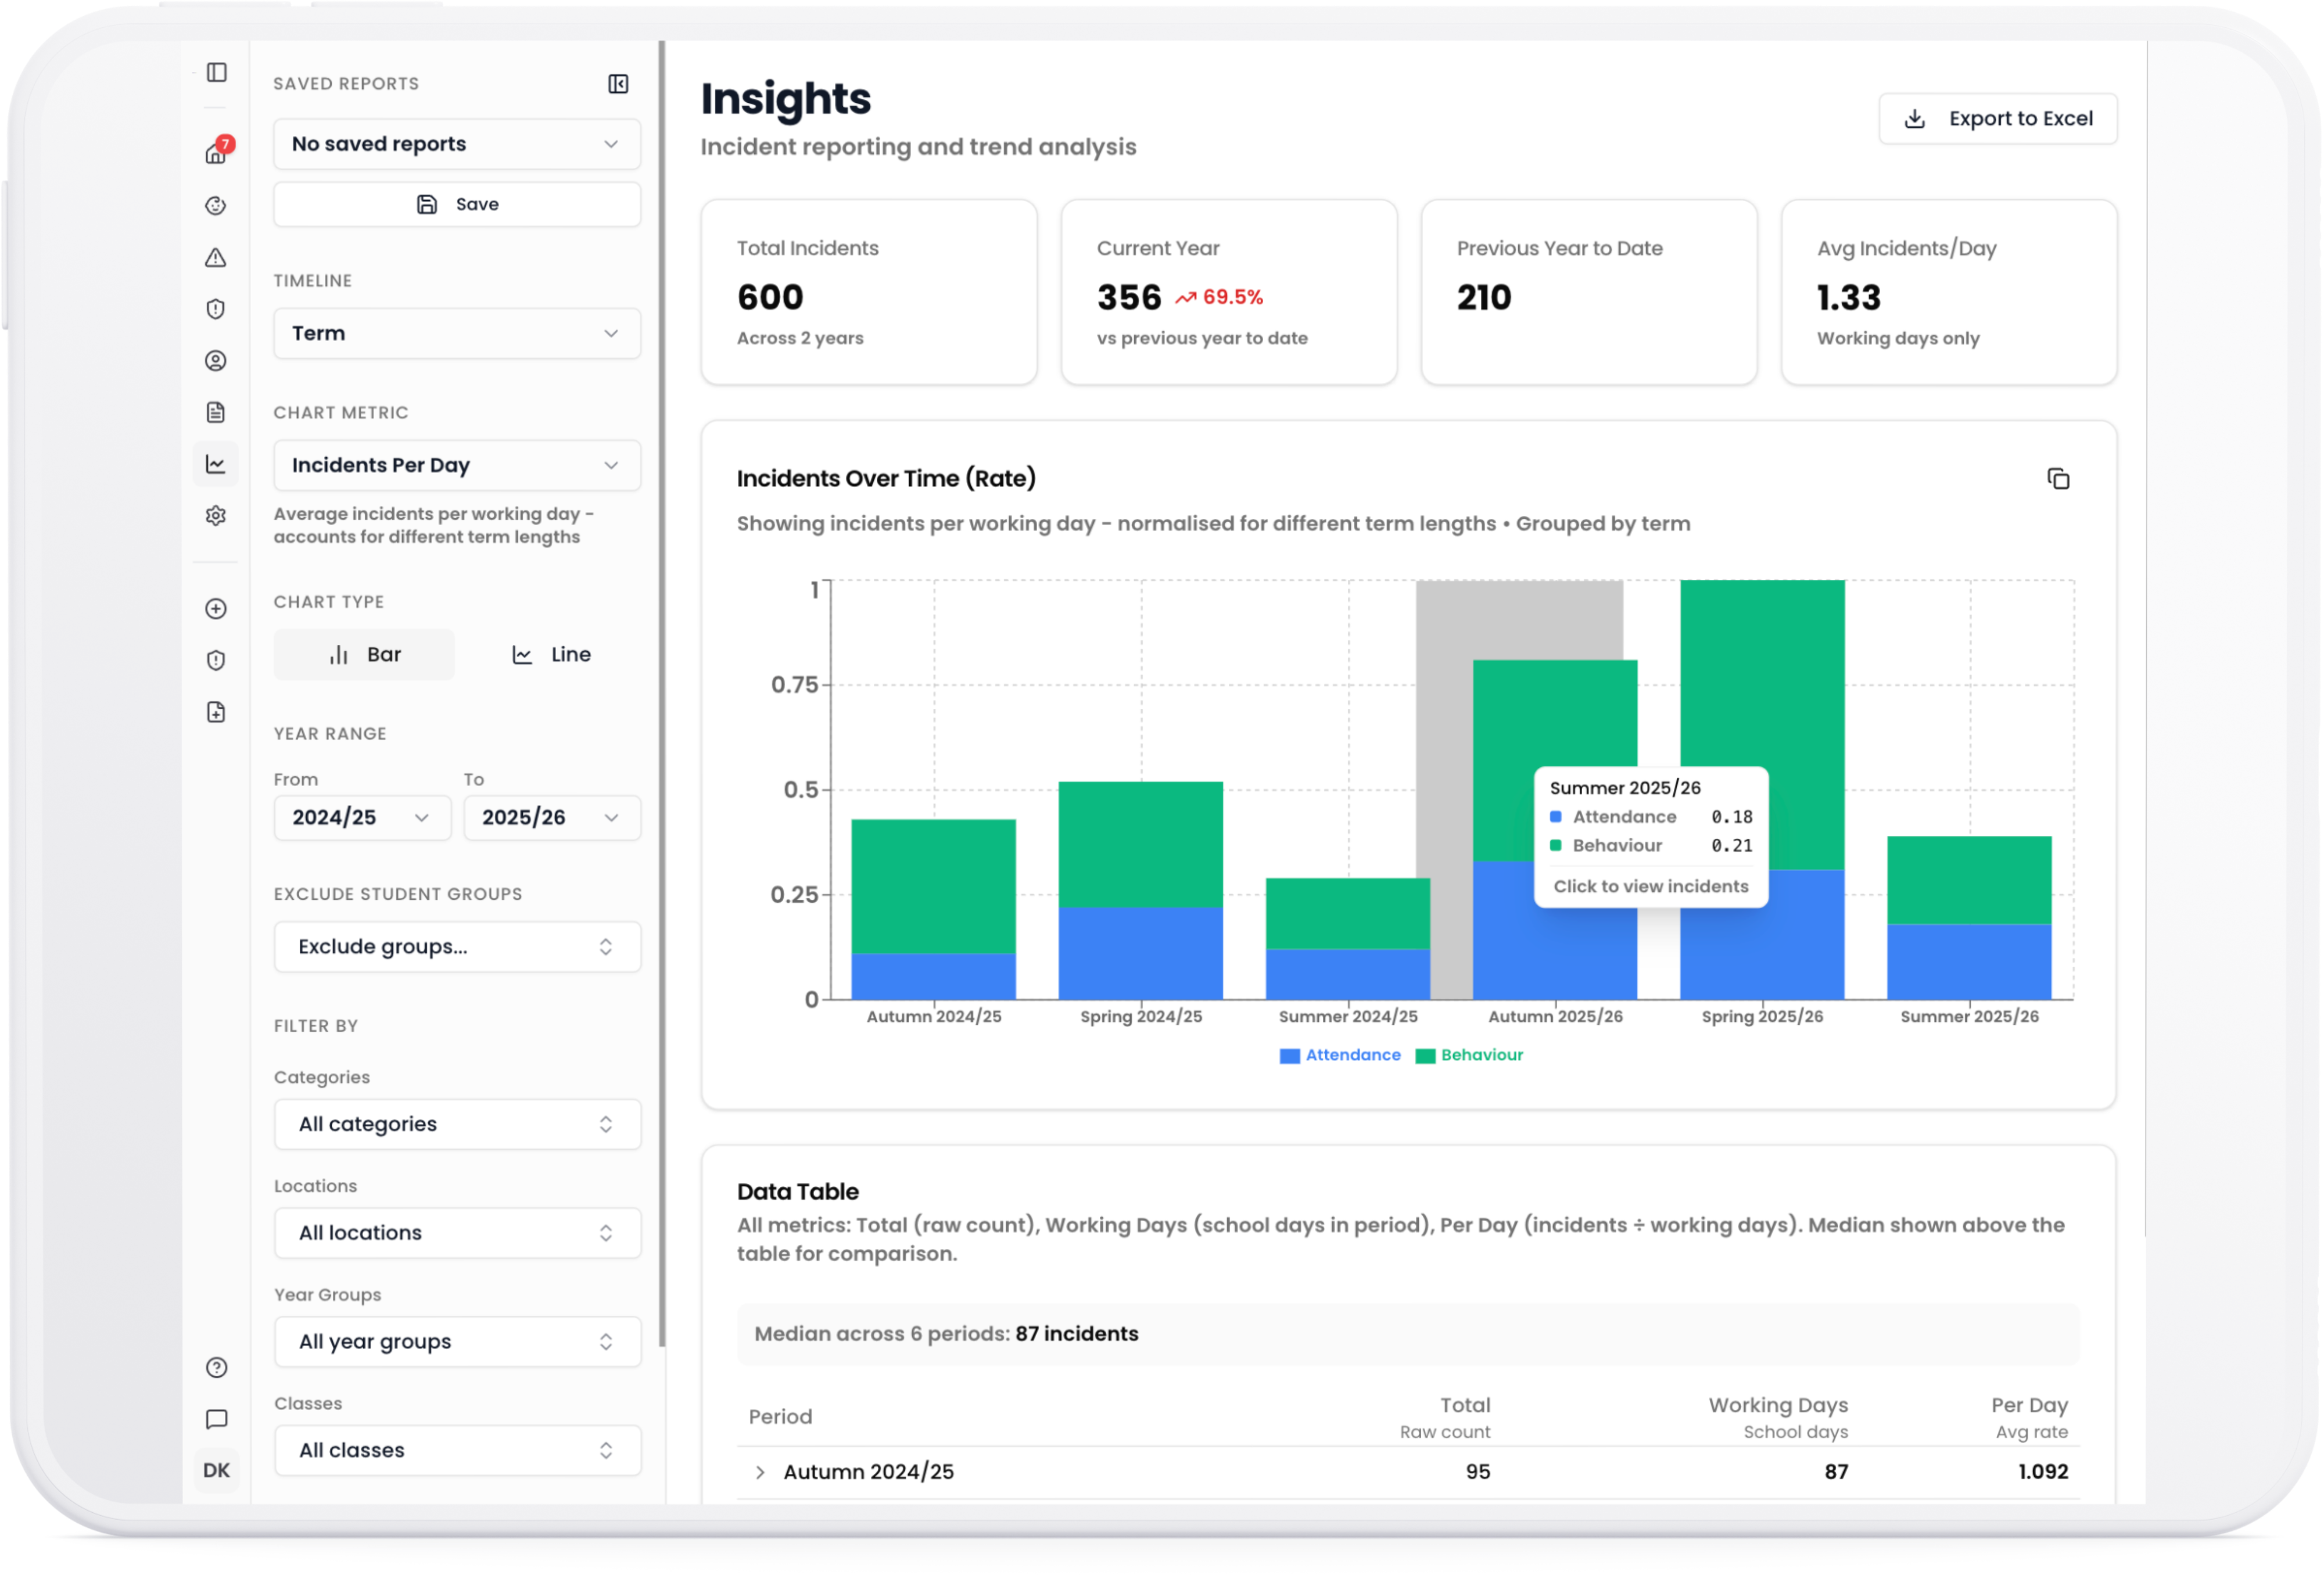This screenshot has width=2324, height=1575.
Task: Select the Insights line-chart sidebar icon
Action: [x=216, y=464]
